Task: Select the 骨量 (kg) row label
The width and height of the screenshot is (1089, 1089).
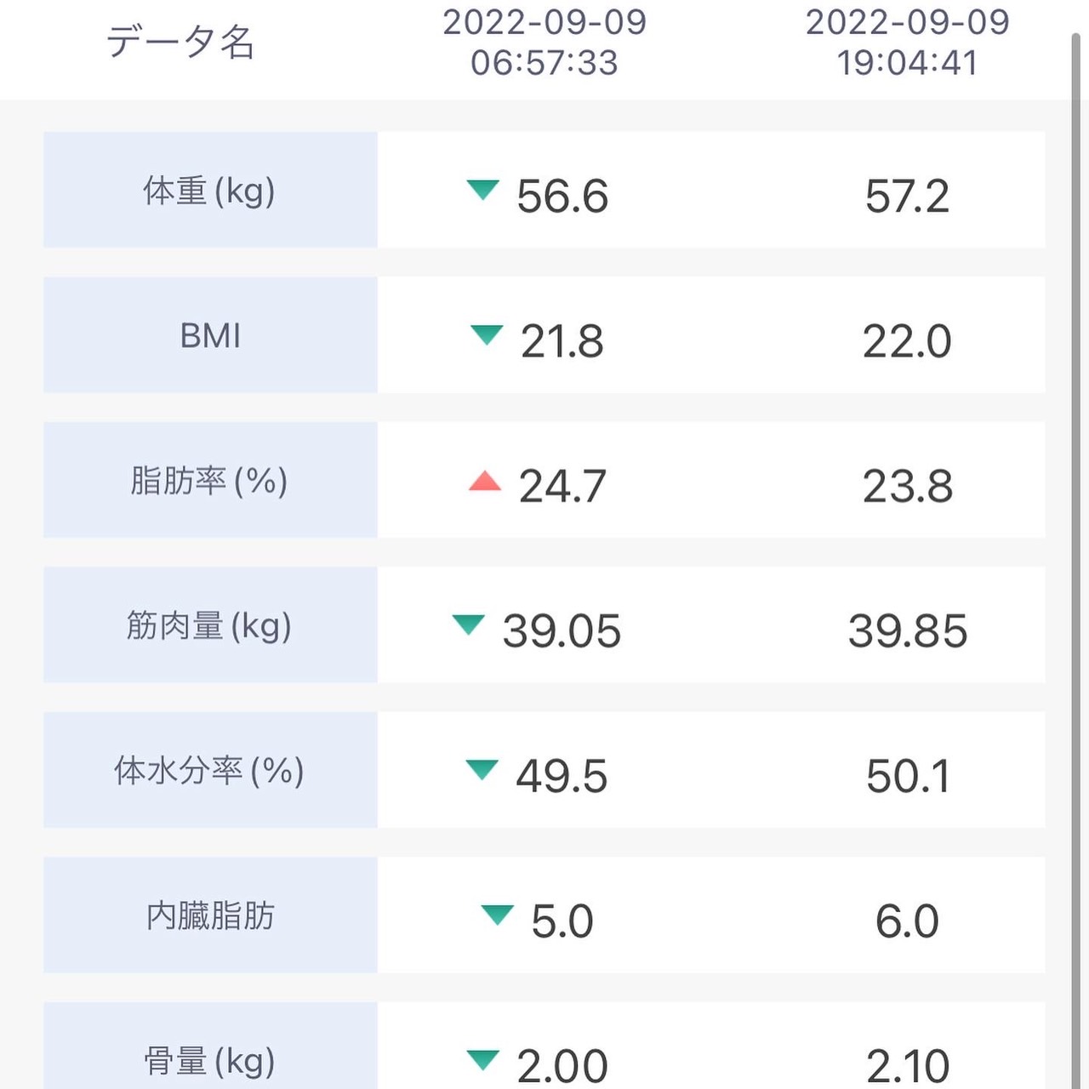Action: 210,1046
